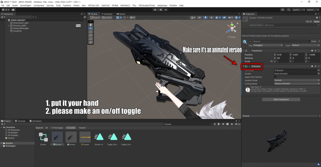This screenshot has height=167, width=321.
Task: Open the cloud services icon
Action: coord(13,10)
